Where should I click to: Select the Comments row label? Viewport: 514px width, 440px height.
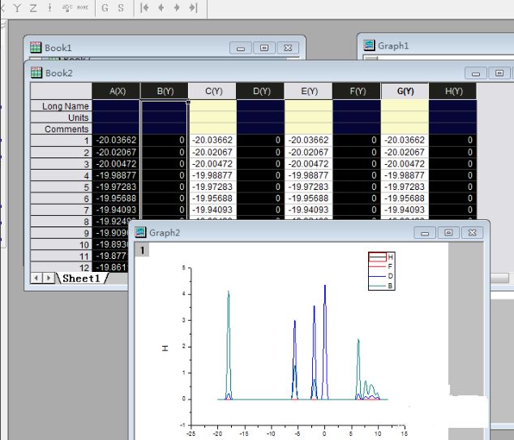click(x=62, y=129)
